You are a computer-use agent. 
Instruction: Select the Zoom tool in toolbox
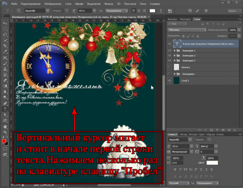[x=5, y=132]
